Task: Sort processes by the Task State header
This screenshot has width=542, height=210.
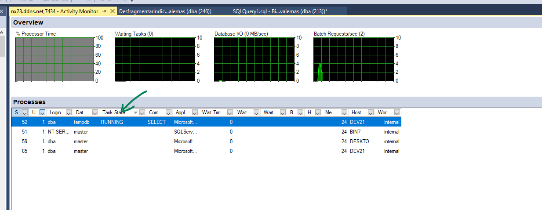Action: click(x=114, y=112)
